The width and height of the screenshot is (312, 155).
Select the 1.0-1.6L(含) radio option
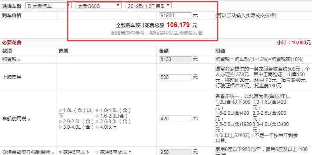click(97, 110)
